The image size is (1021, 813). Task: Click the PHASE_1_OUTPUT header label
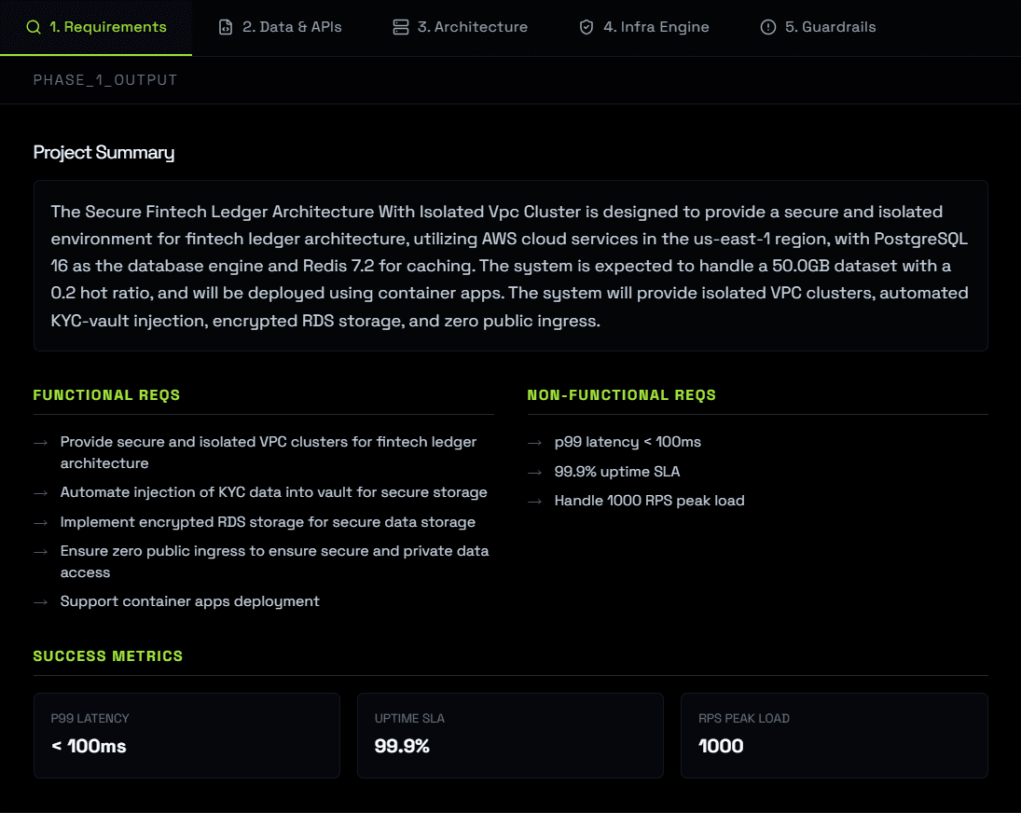pos(105,80)
